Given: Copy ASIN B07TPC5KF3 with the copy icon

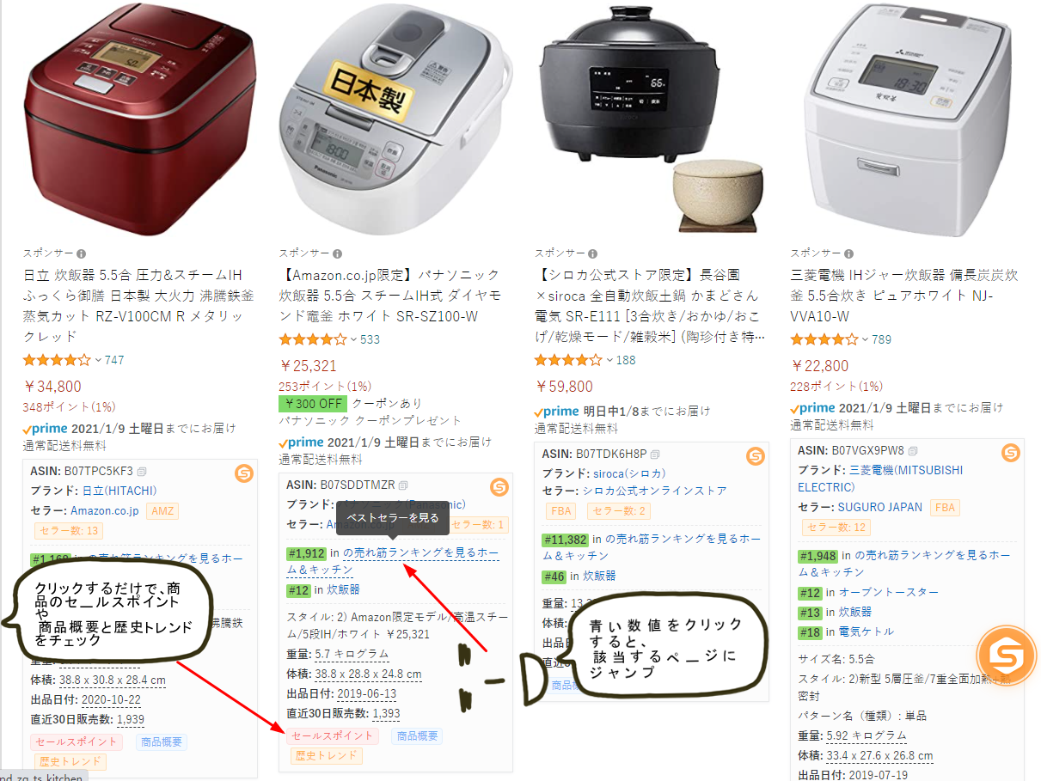Looking at the screenshot, I should 142,471.
